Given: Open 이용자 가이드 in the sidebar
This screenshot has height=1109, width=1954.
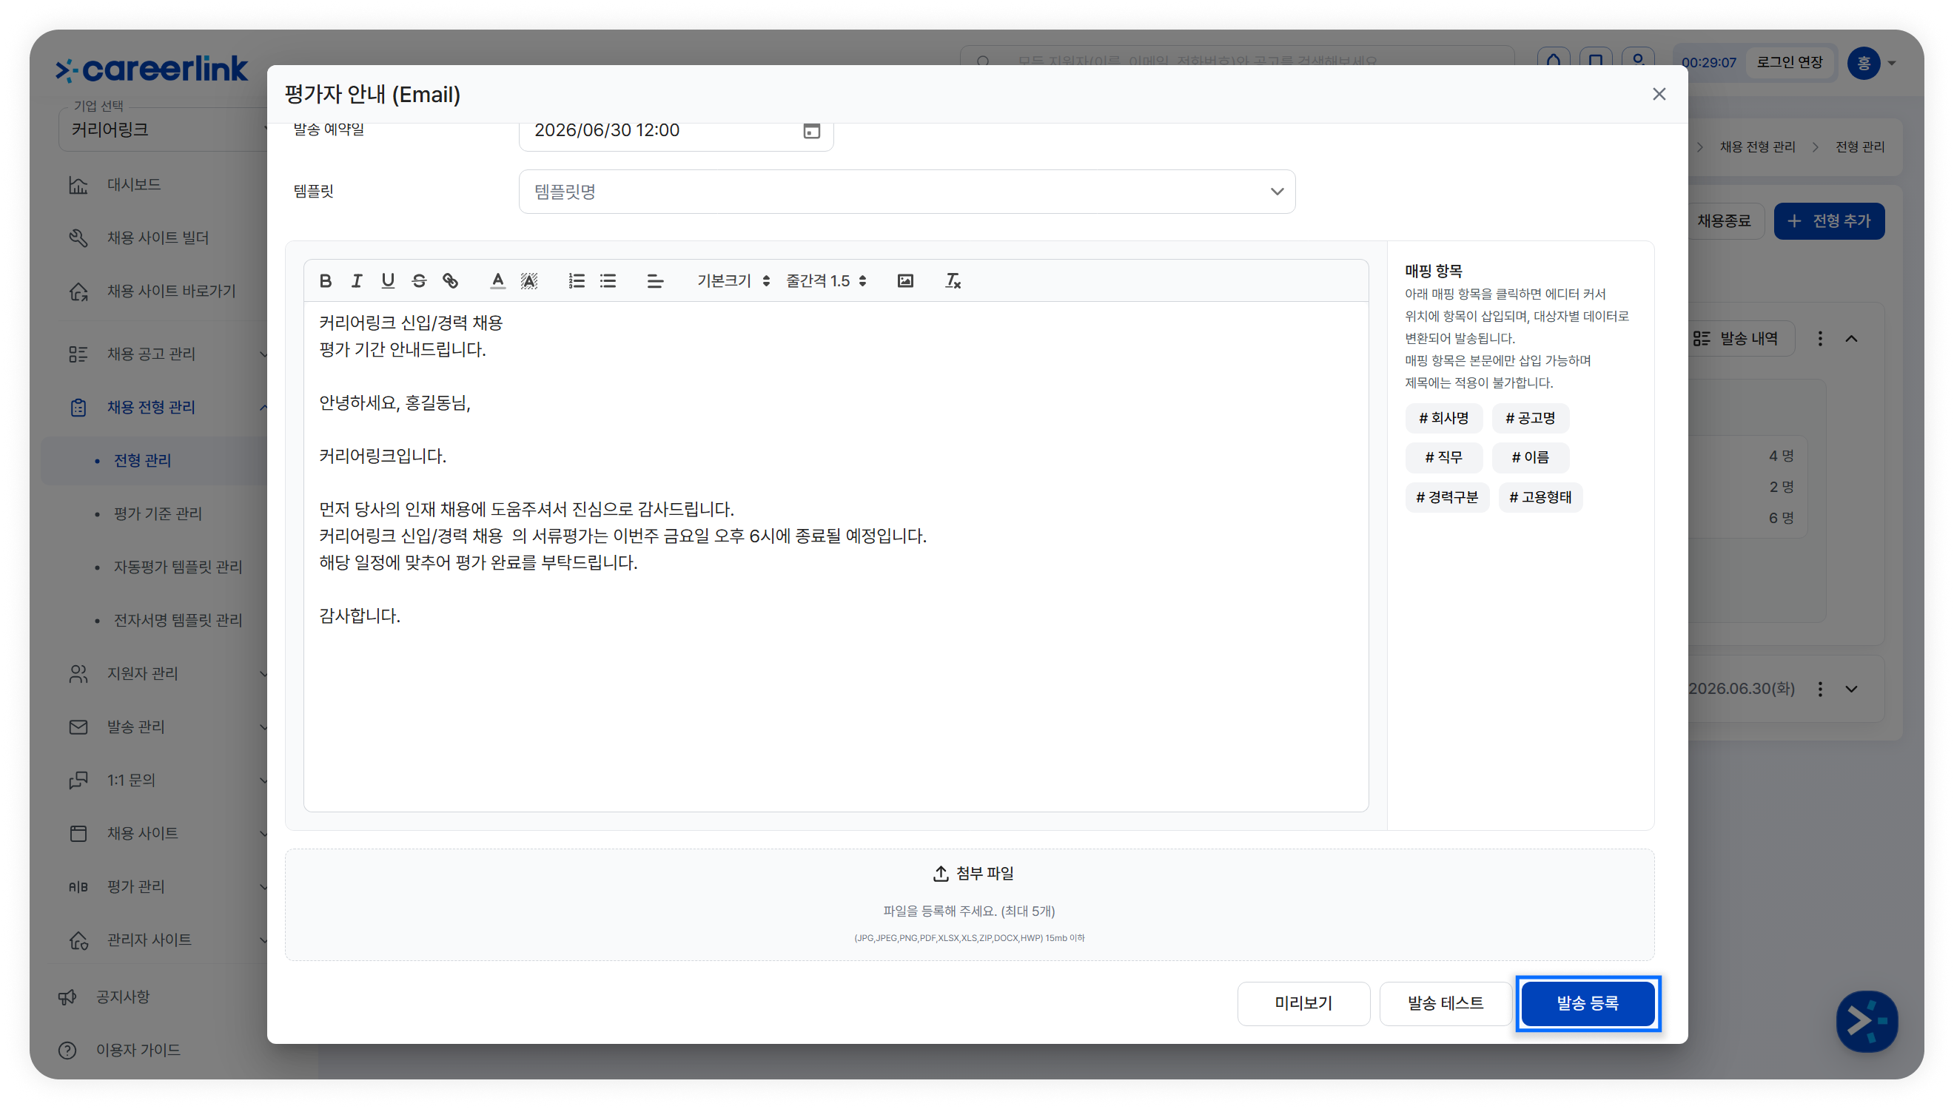Looking at the screenshot, I should coord(120,1051).
